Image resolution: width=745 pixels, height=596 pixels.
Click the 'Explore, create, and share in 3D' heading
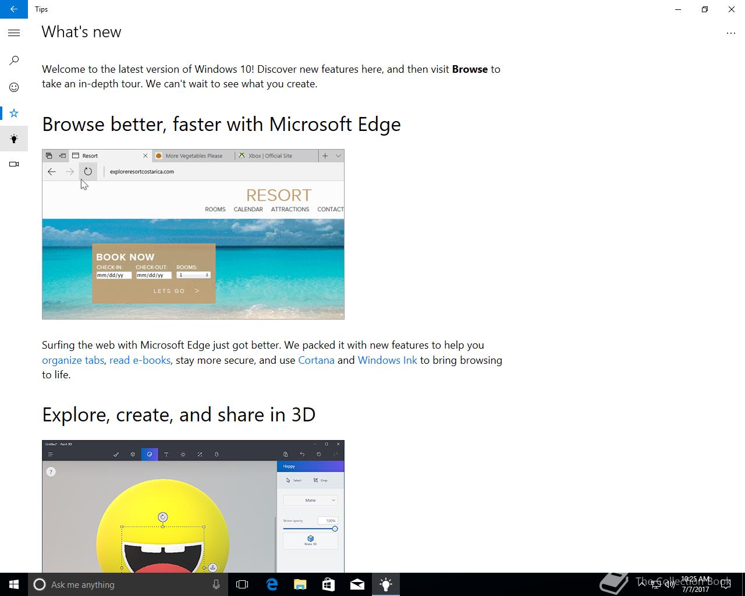[179, 415]
